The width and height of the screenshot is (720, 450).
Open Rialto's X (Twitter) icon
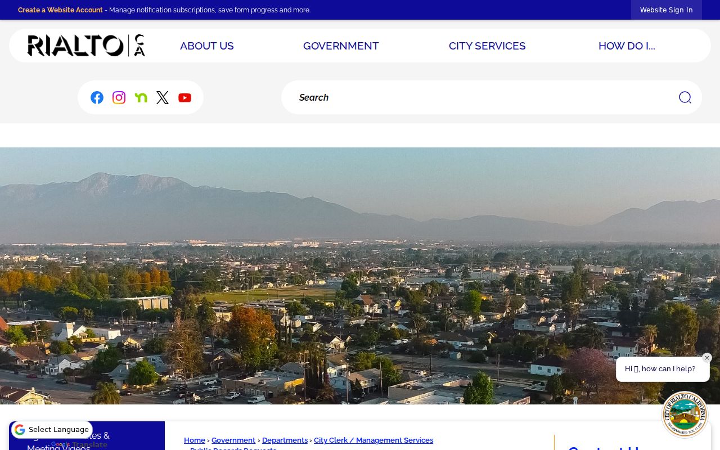click(163, 97)
